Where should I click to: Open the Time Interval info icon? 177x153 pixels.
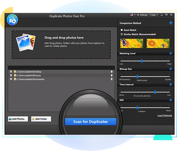[171, 85]
